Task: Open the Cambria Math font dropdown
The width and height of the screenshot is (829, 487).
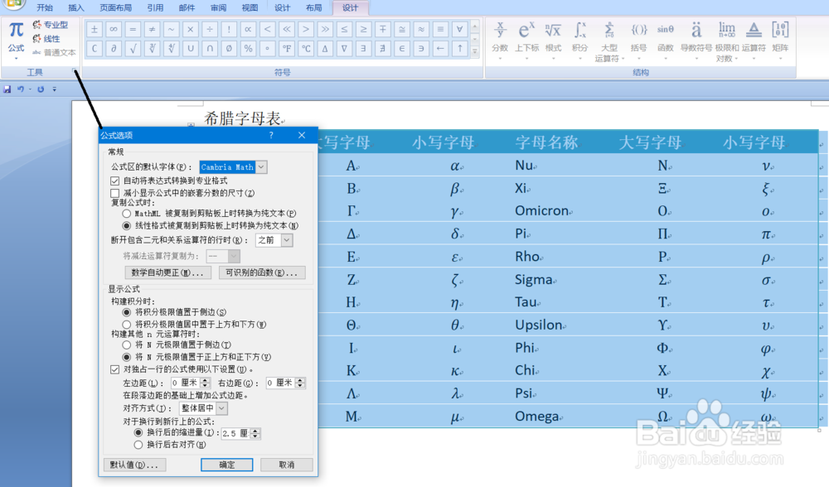Action: click(x=261, y=167)
